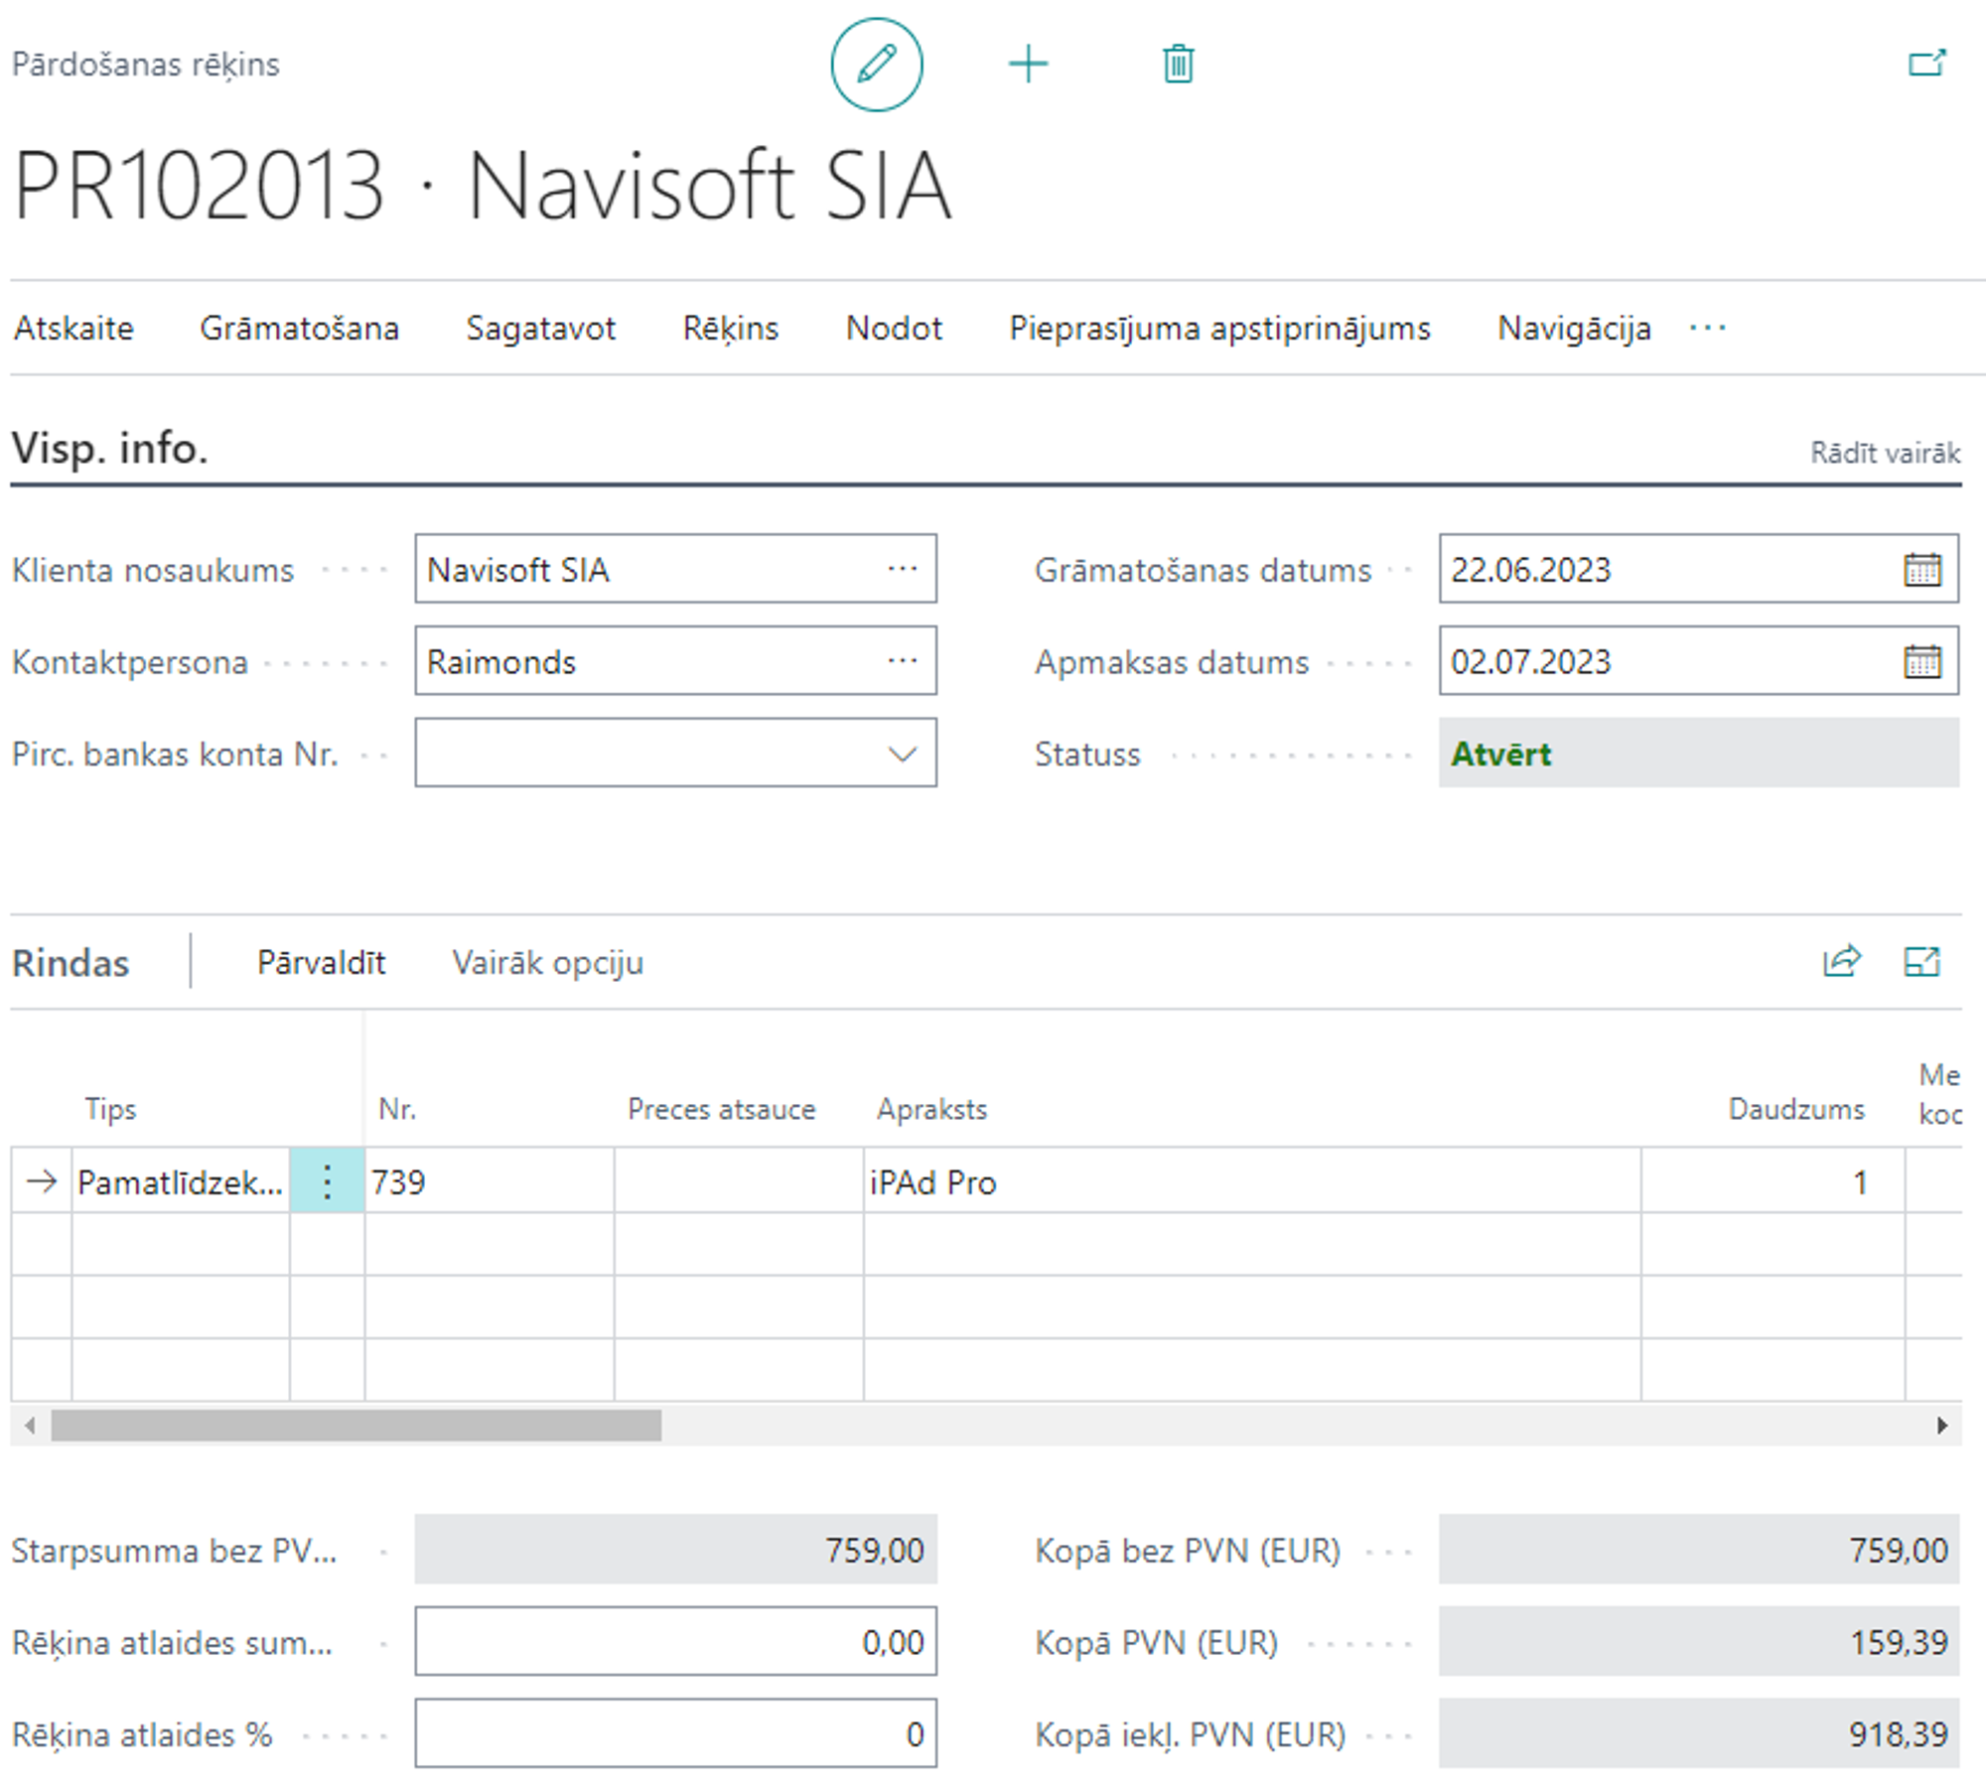Click the horizontal scrollbar thumb in lines grid

click(355, 1426)
